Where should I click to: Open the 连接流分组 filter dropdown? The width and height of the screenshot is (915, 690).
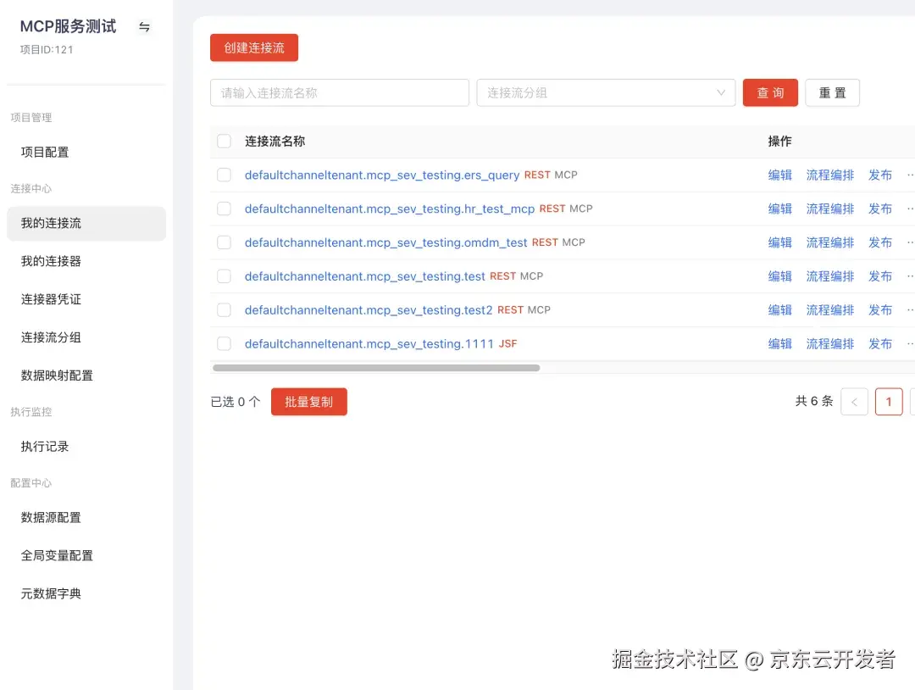(606, 92)
